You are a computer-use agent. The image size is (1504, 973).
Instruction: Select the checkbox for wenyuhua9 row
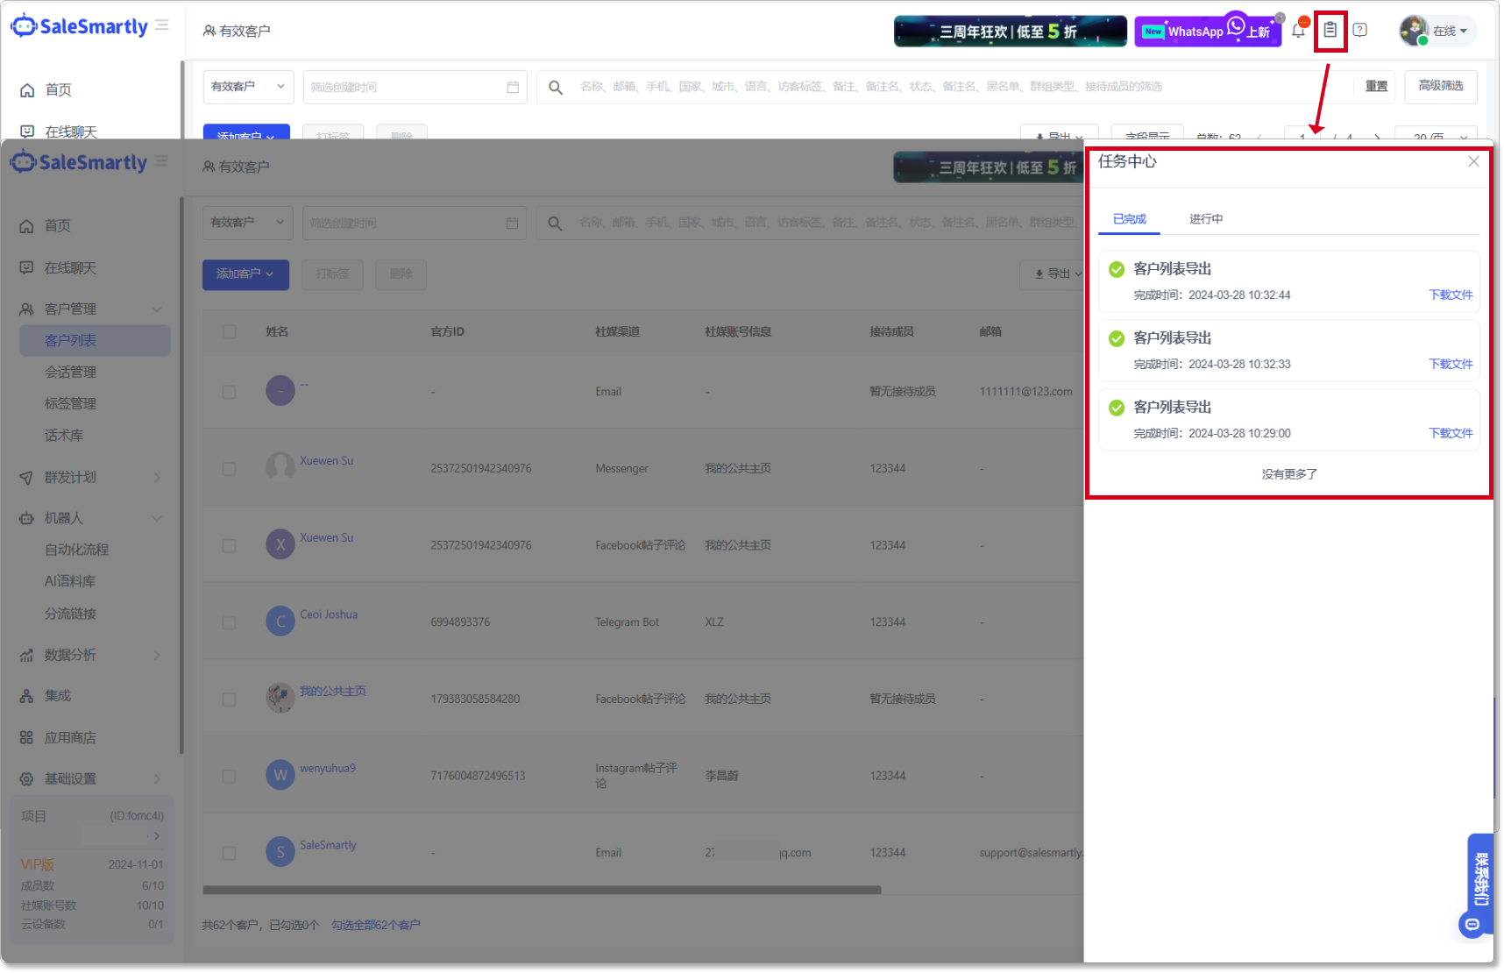point(230,777)
